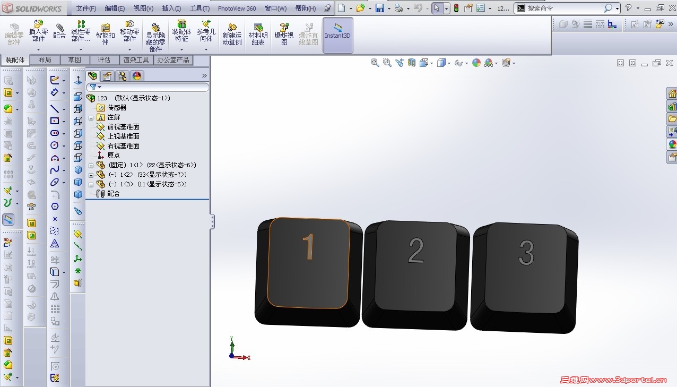Open the 插入(I) menu
The width and height of the screenshot is (677, 387).
click(x=171, y=8)
